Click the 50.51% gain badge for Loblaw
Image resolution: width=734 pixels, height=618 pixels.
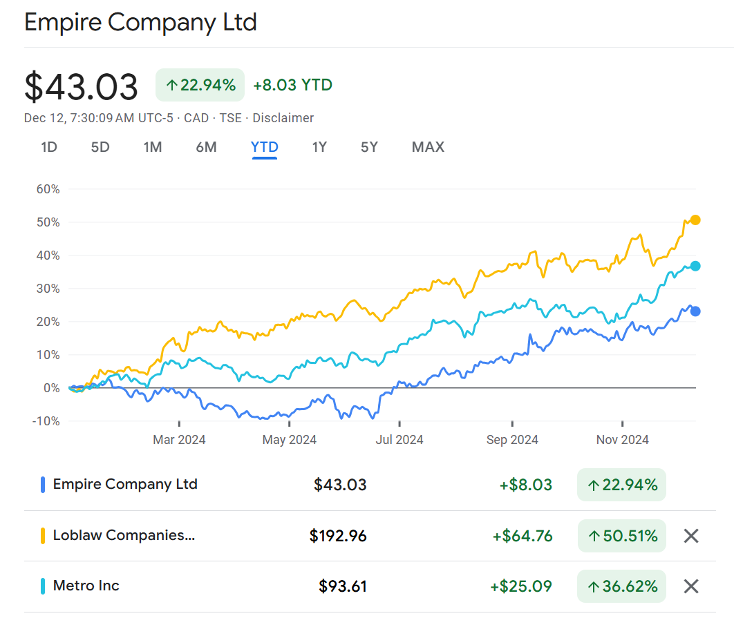(x=621, y=536)
